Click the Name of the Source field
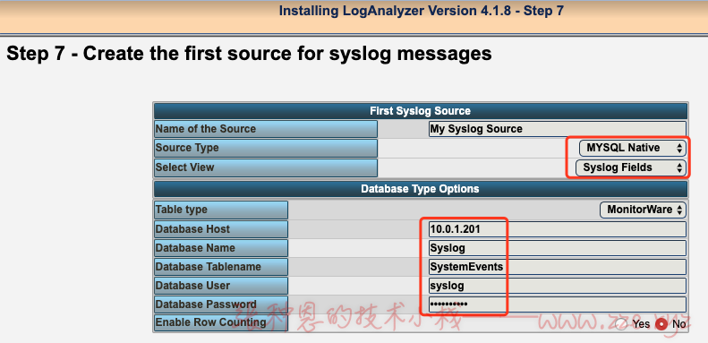 click(x=558, y=129)
